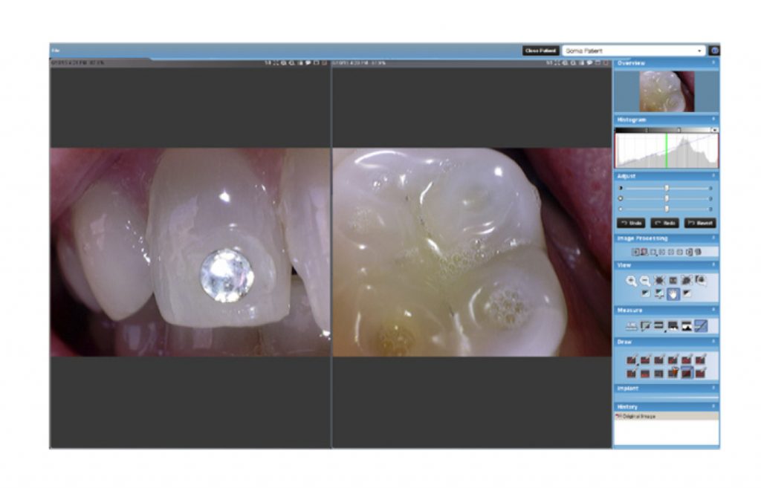The image size is (761, 488).
Task: Open the patient name dropdown
Action: point(700,51)
